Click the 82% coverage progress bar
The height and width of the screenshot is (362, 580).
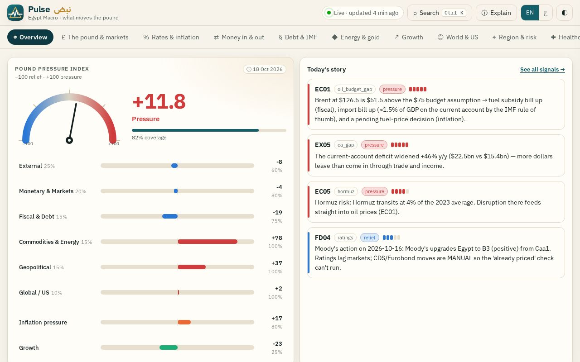tap(209, 130)
